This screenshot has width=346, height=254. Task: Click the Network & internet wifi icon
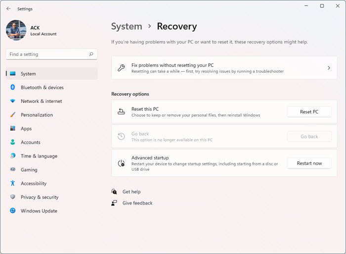13,101
